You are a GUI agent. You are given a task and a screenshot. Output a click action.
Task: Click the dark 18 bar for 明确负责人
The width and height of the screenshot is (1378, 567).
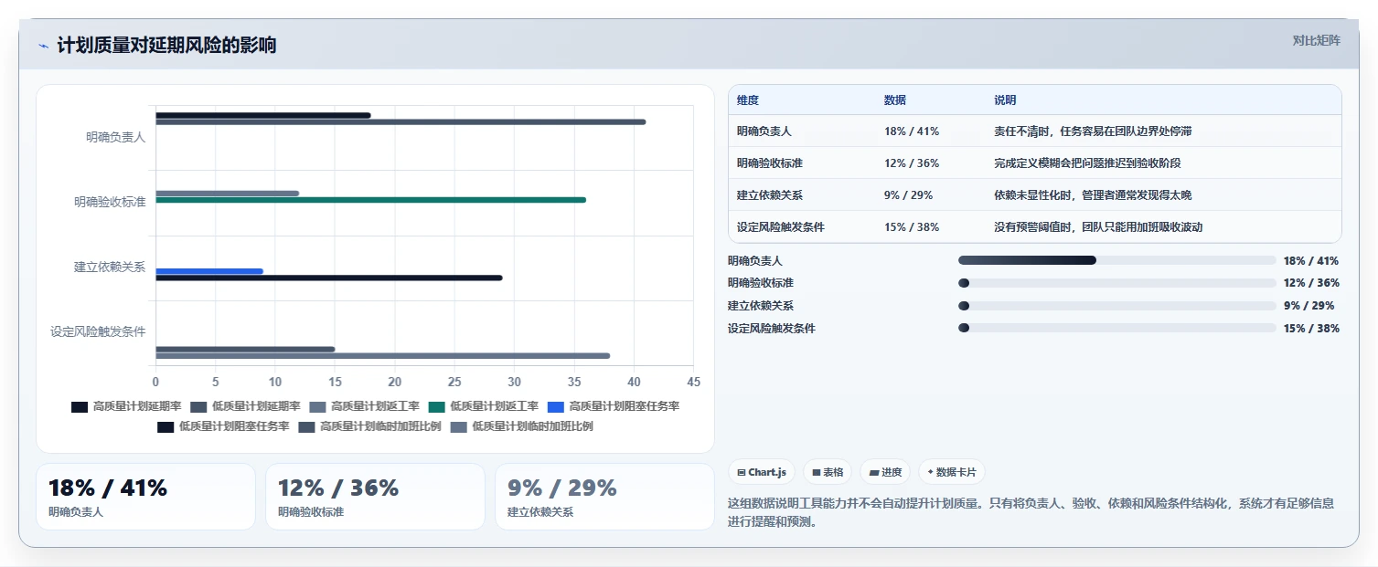(263, 115)
